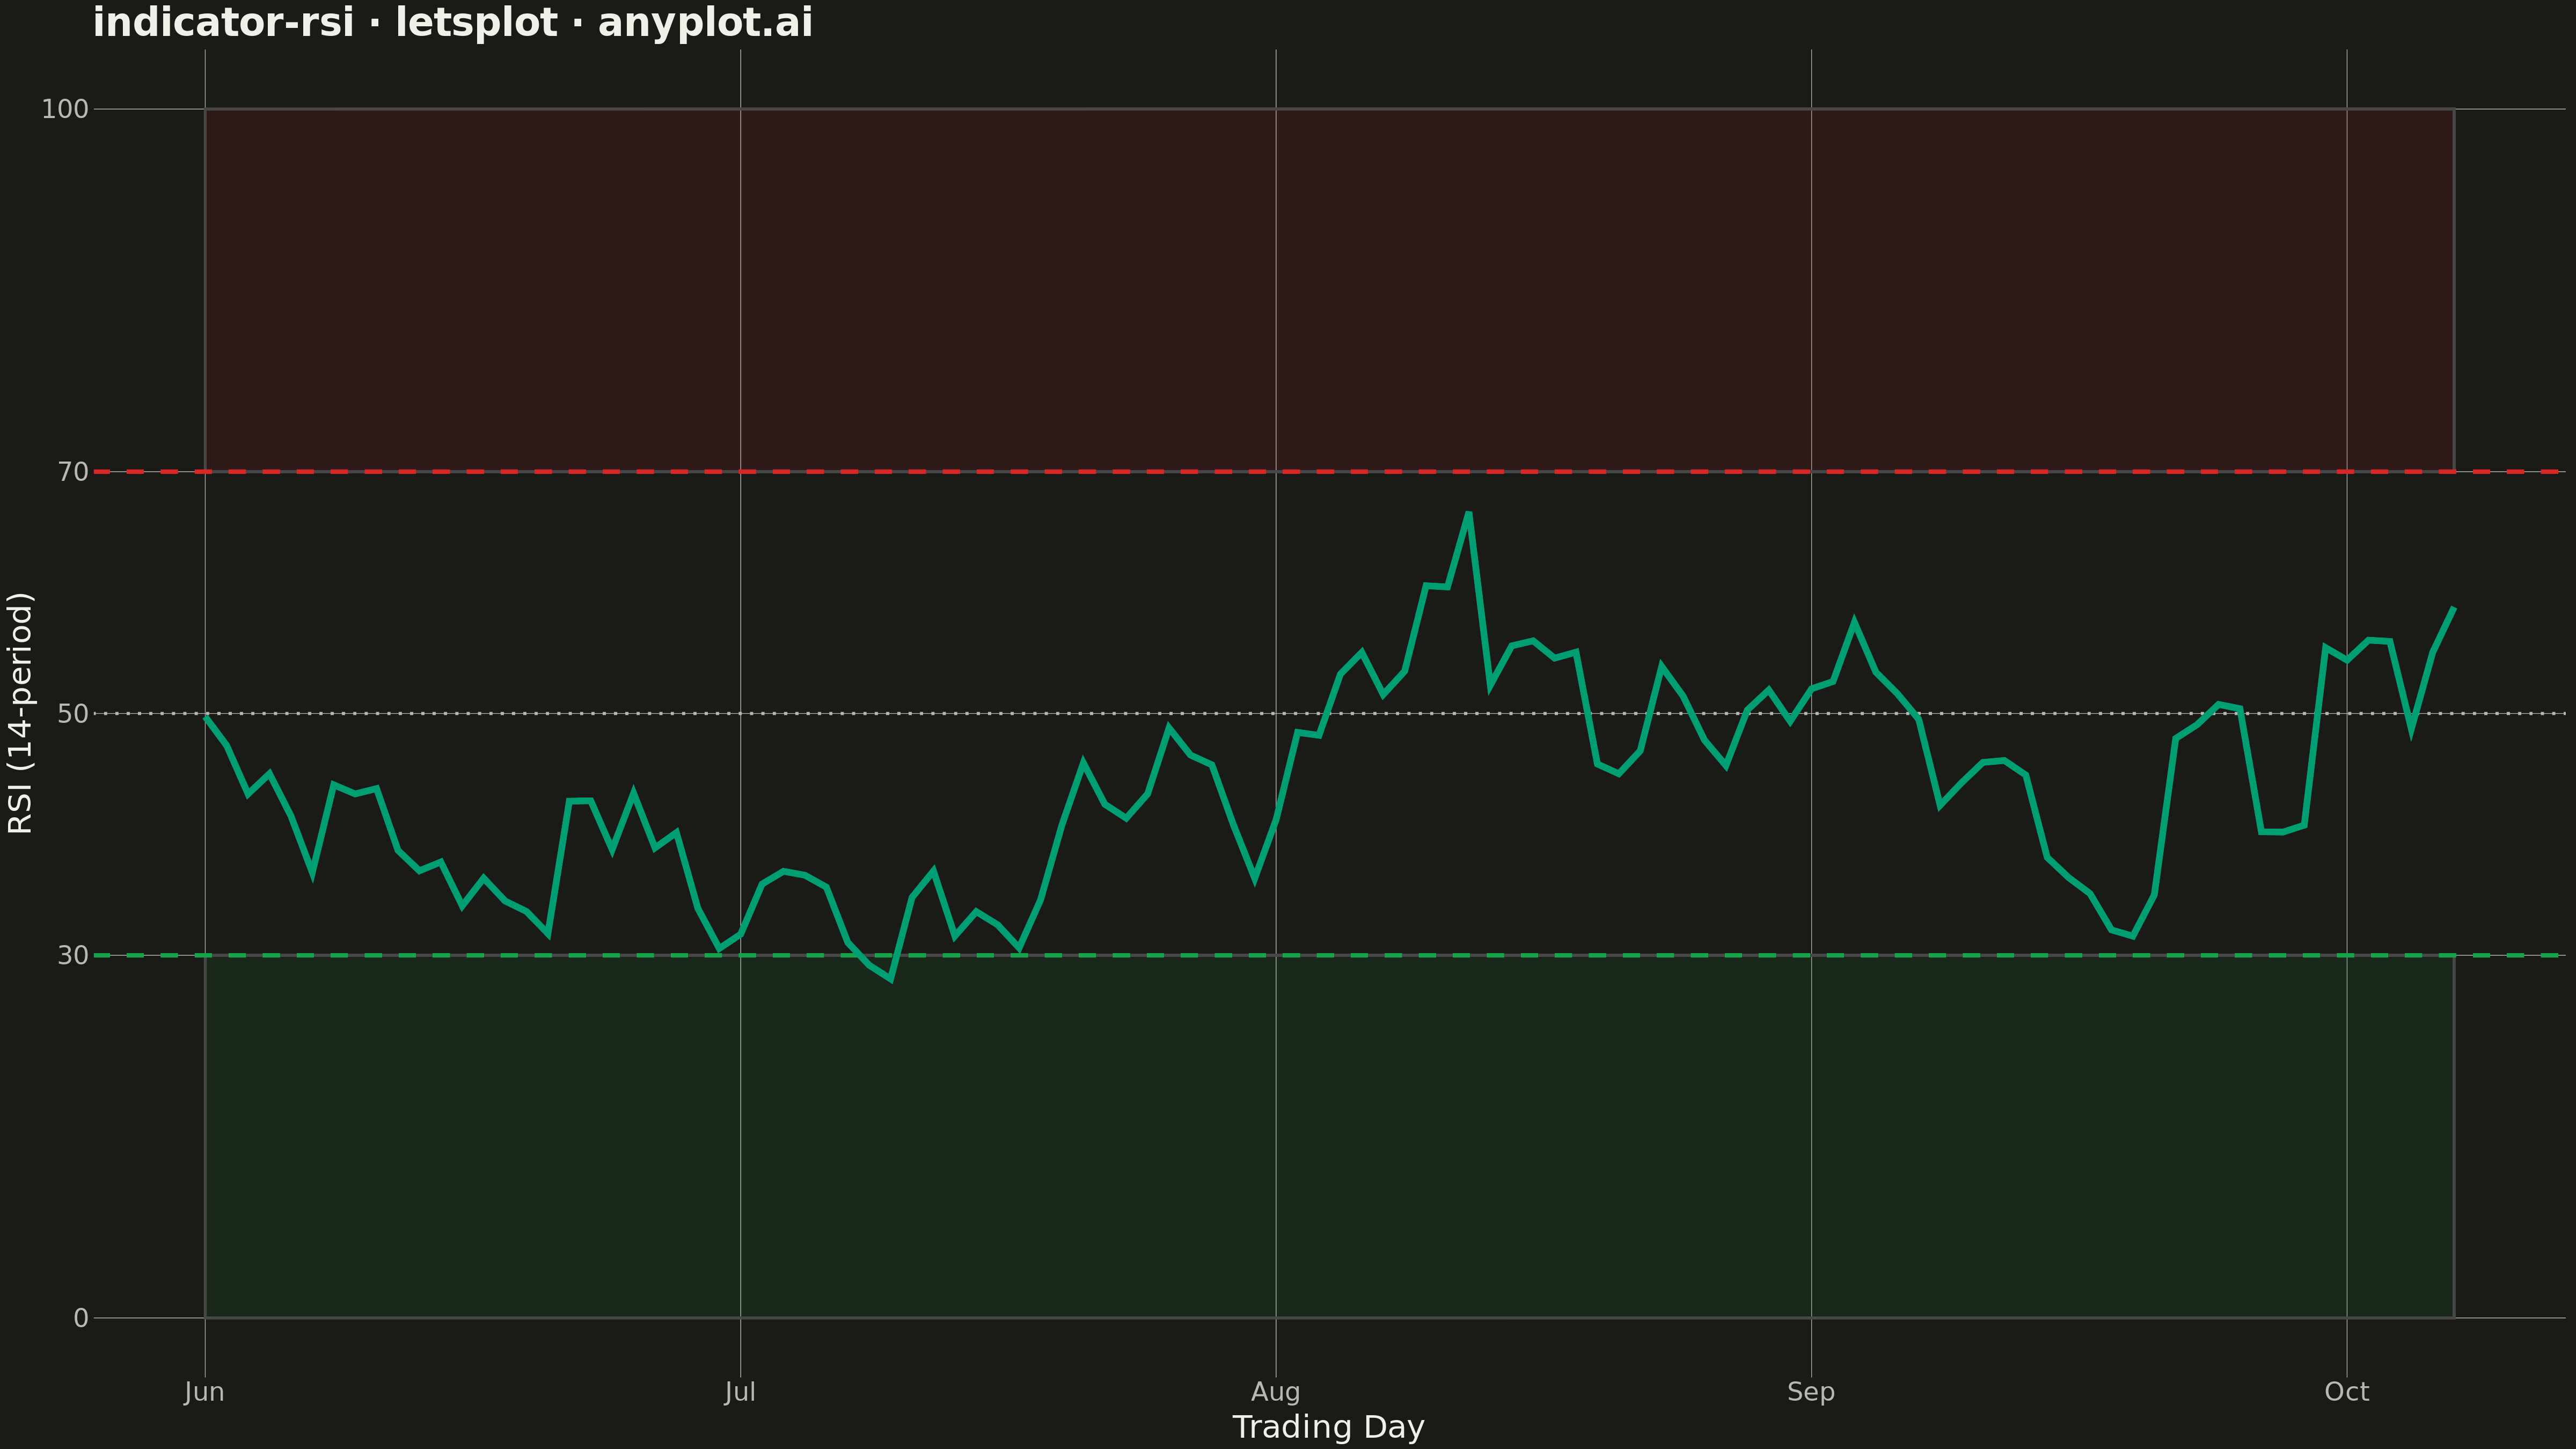Click the 0 y-axis tick label
This screenshot has height=1449, width=2576.
coord(81,1318)
